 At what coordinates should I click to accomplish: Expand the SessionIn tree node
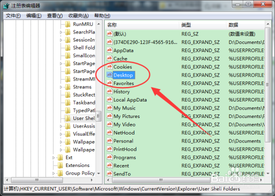coord(61,40)
